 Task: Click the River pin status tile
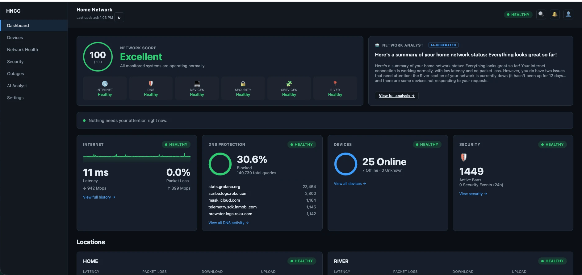pyautogui.click(x=335, y=88)
